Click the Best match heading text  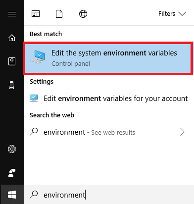point(46,34)
